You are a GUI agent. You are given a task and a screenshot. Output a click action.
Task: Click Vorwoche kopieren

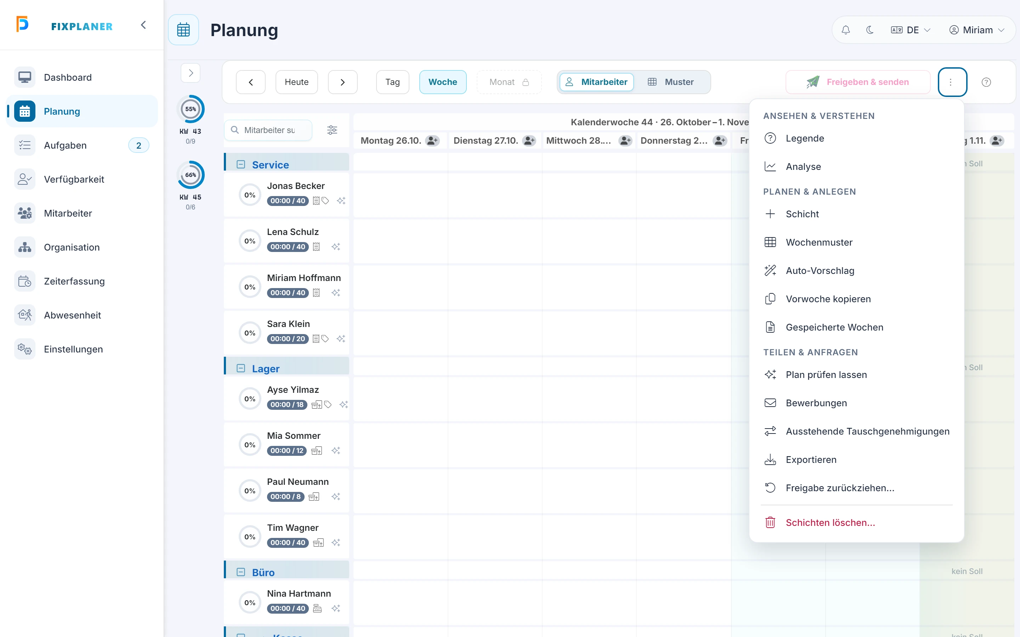[x=856, y=299]
